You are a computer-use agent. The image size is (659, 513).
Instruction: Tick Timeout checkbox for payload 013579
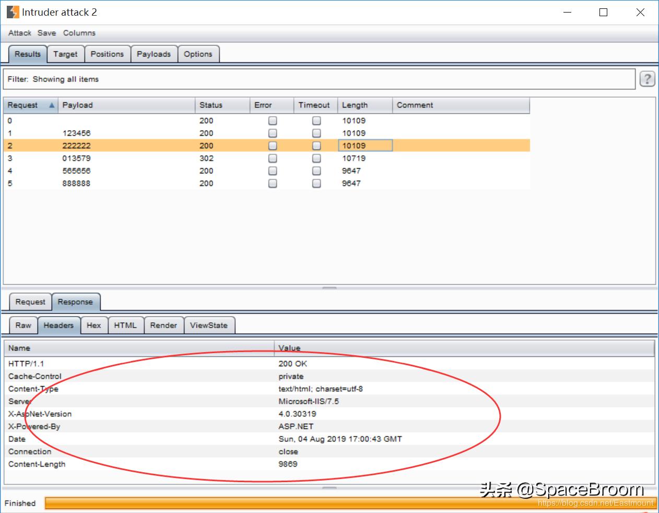(316, 158)
